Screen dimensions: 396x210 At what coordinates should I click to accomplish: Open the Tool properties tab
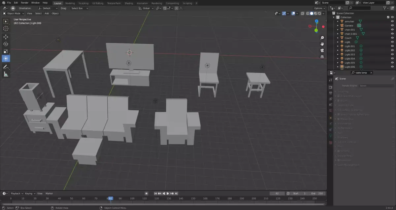click(x=330, y=80)
